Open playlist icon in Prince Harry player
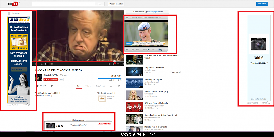 tap(127, 18)
